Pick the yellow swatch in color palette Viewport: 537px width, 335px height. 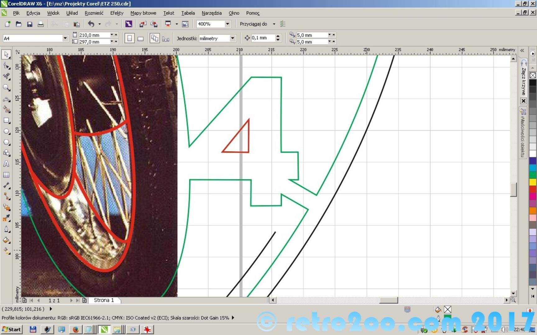(533, 182)
